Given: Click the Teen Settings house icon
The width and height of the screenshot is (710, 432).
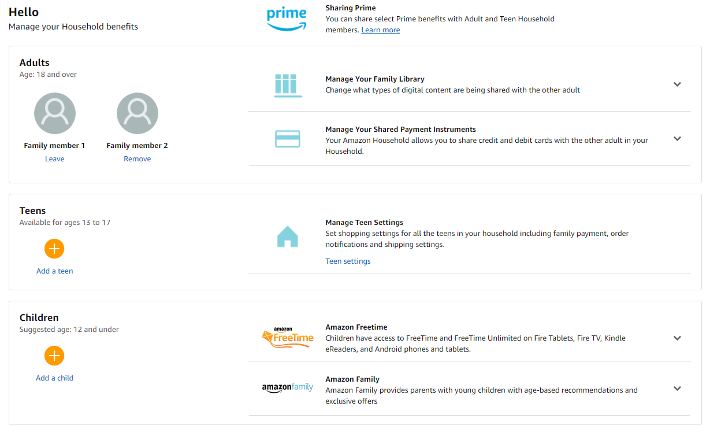Looking at the screenshot, I should 287,237.
